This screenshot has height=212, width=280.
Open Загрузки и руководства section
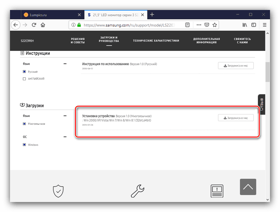(x=109, y=39)
